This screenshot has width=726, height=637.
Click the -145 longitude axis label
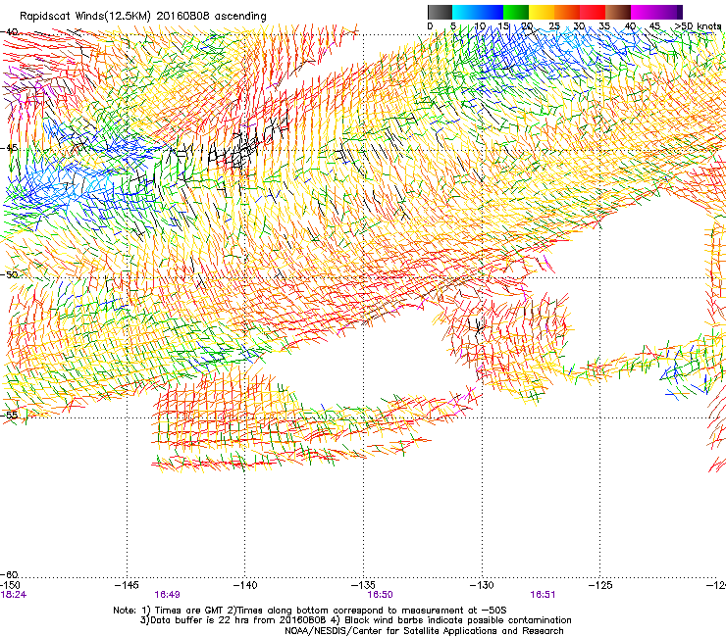[127, 585]
